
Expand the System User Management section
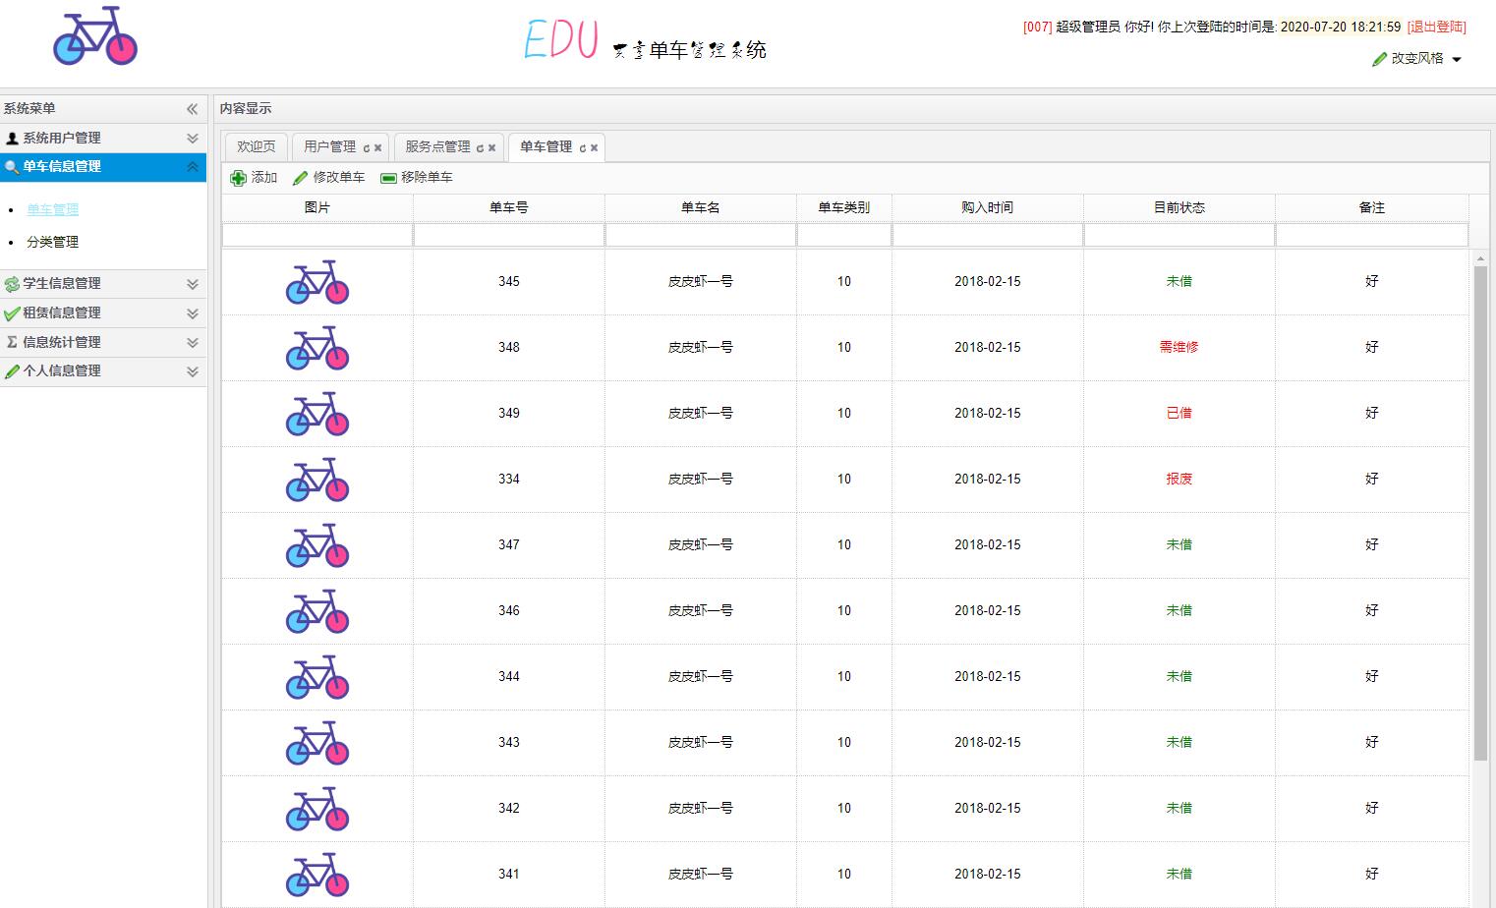193,139
